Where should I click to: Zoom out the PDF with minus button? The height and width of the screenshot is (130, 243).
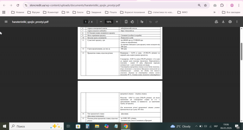point(101,22)
